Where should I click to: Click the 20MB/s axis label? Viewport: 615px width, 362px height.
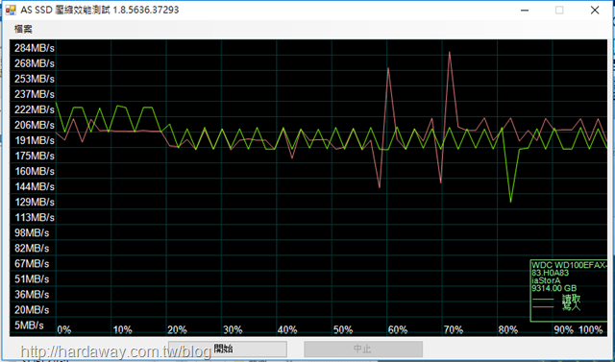click(x=32, y=310)
